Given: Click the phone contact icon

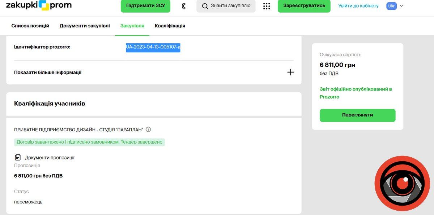Looking at the screenshot, I should (x=184, y=6).
